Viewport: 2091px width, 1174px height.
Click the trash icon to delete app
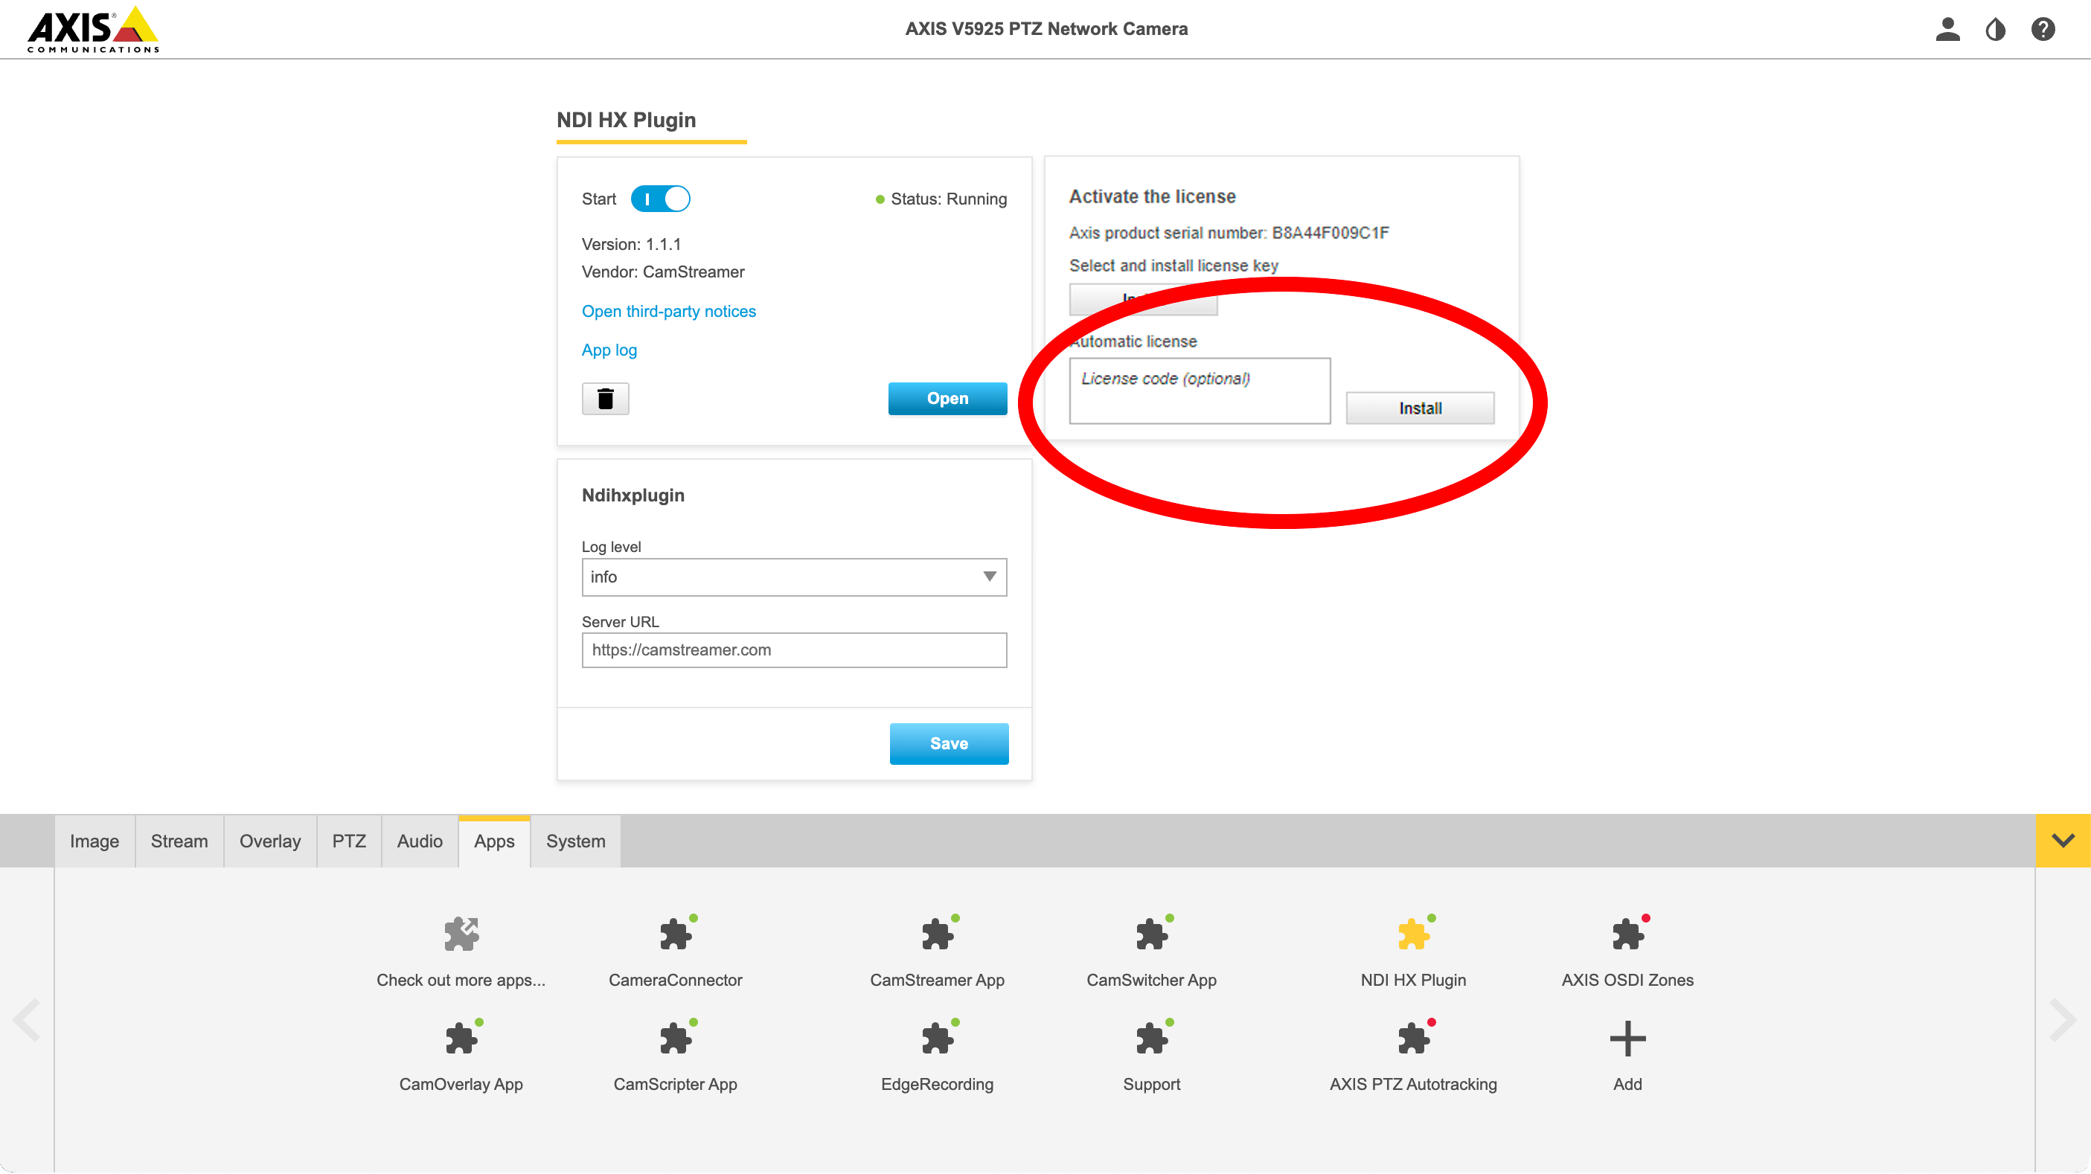click(x=605, y=398)
